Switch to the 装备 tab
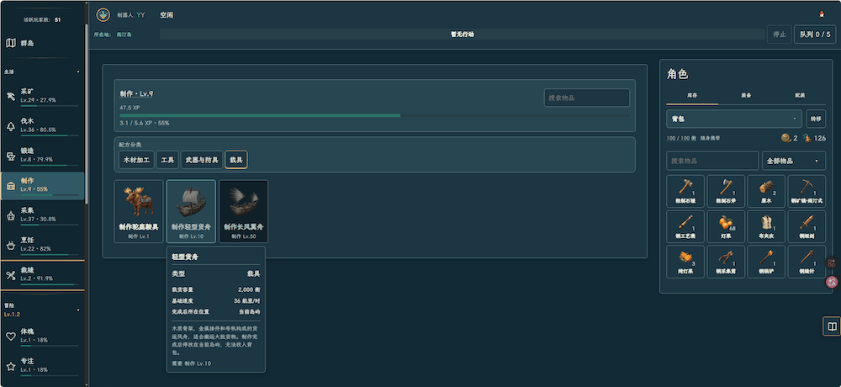The image size is (841, 387). point(745,96)
